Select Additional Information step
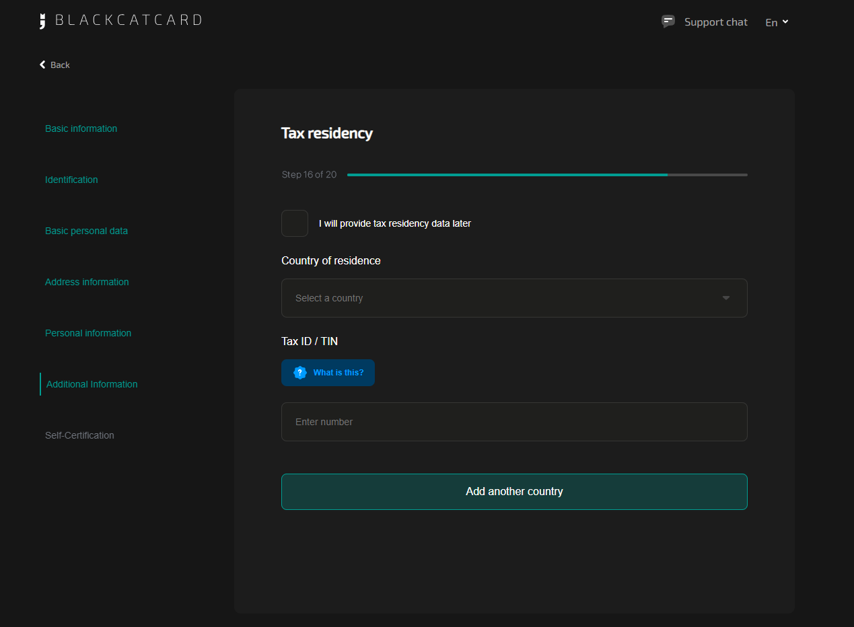Viewport: 854px width, 627px height. tap(92, 384)
